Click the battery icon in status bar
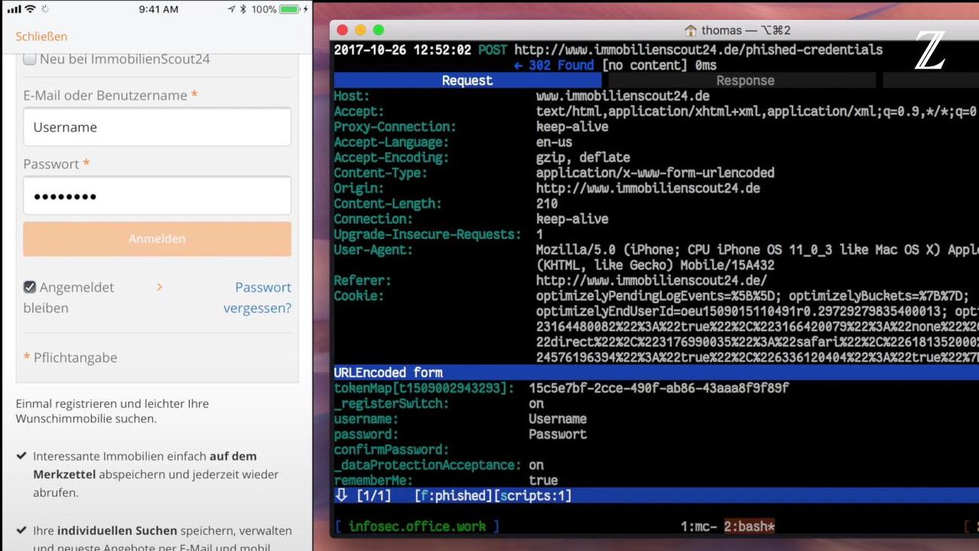Viewport: 979px width, 551px height. 289,9
